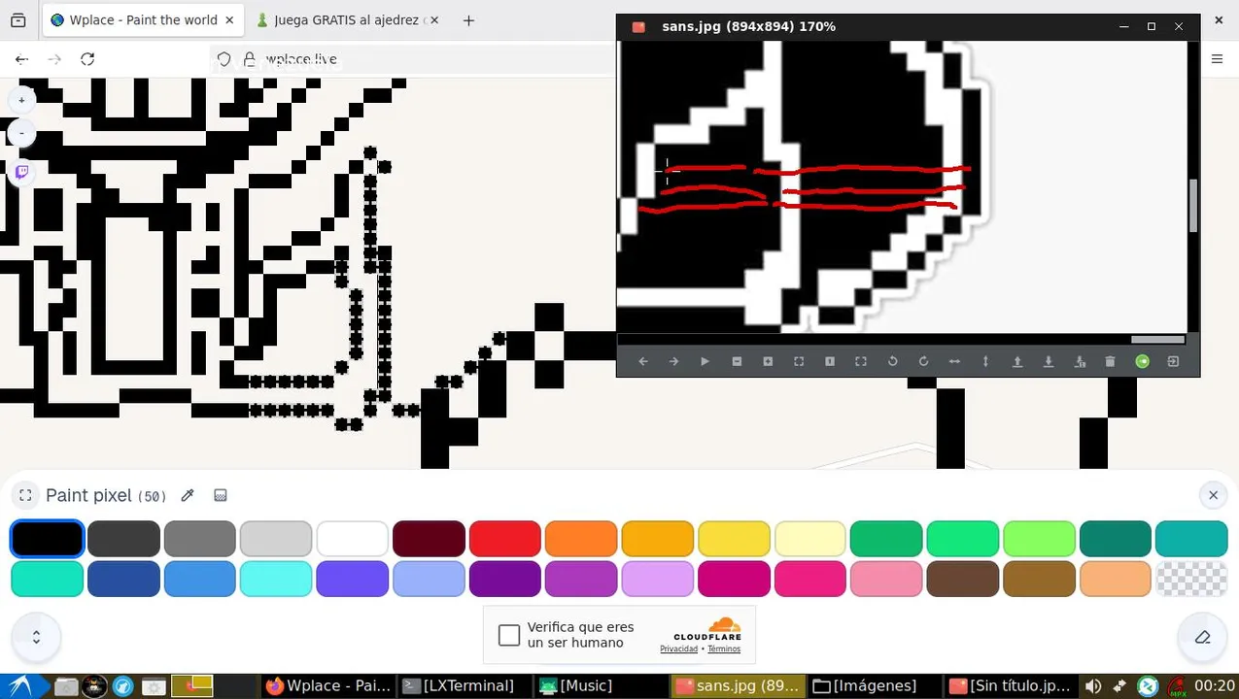Close the Wplace browser tab

pos(229,19)
